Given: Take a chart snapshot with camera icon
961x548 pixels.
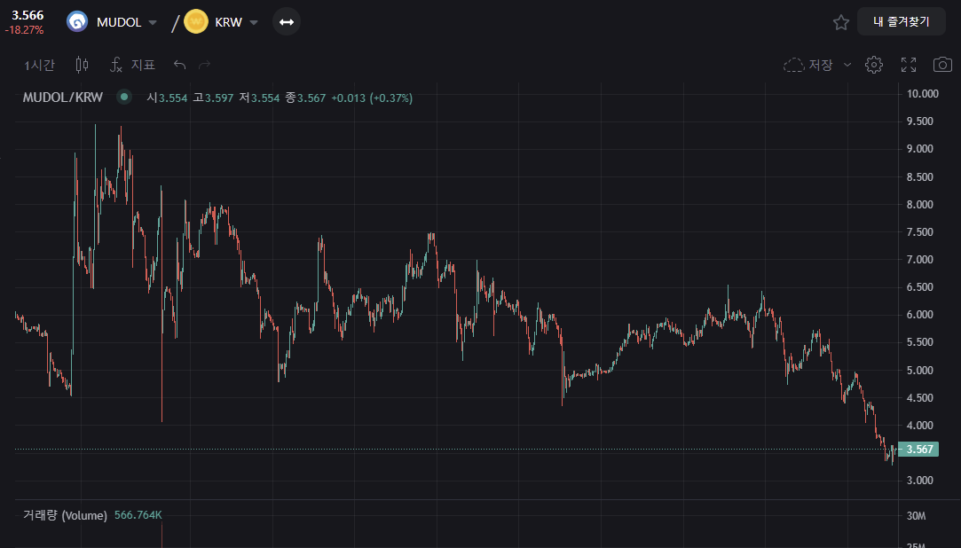Looking at the screenshot, I should coord(942,65).
